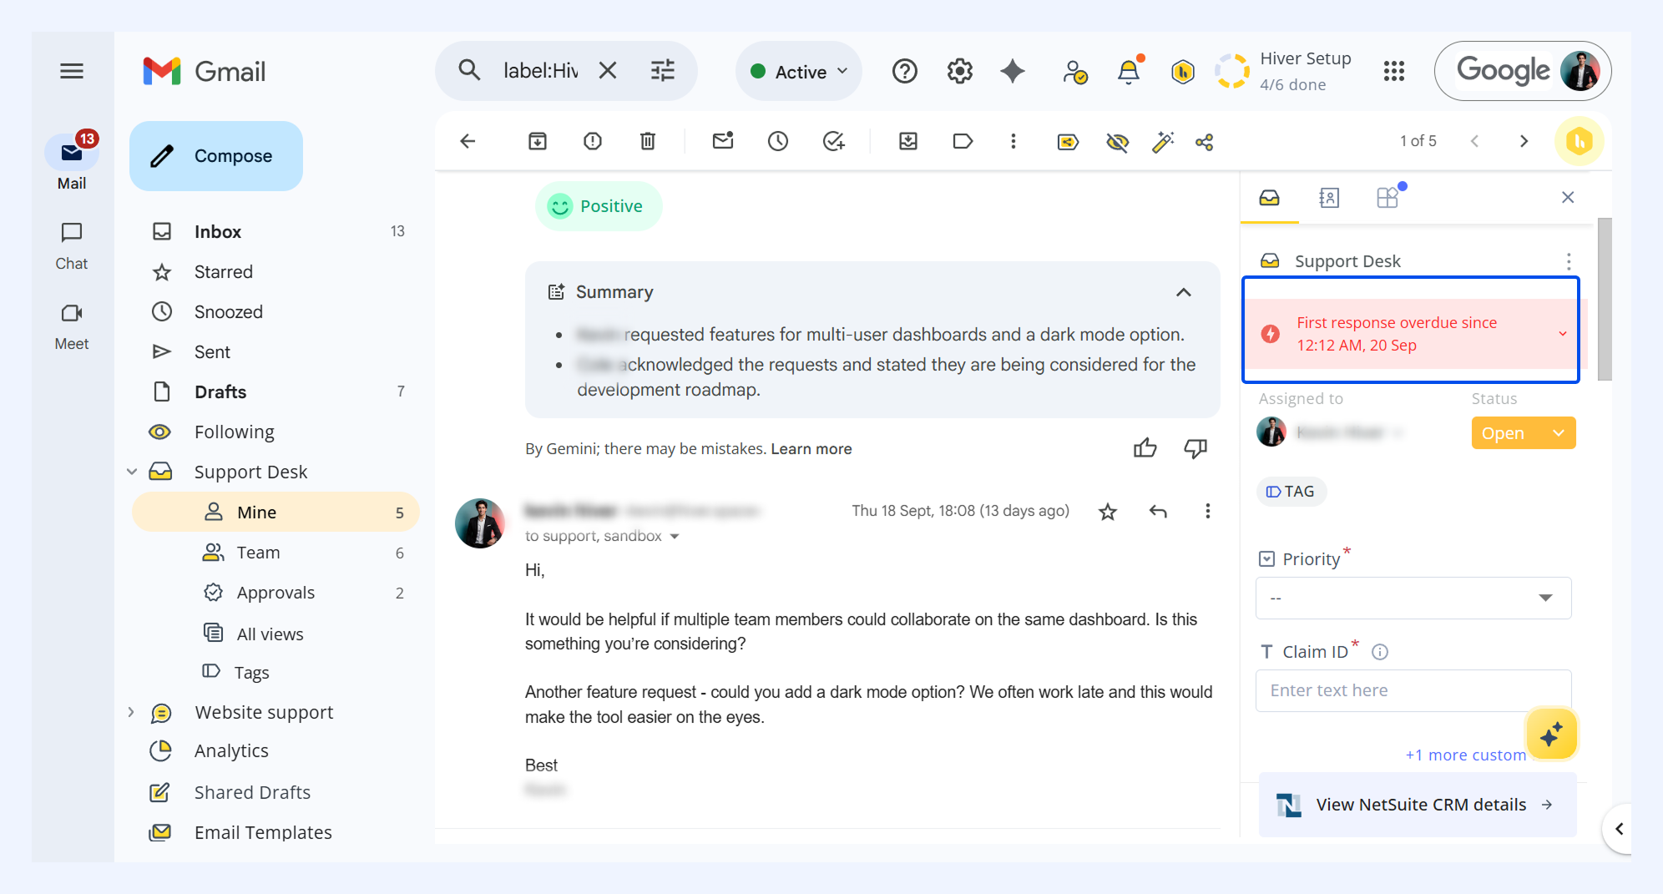Image resolution: width=1663 pixels, height=894 pixels.
Task: Apply a label to this email
Action: coord(963,141)
